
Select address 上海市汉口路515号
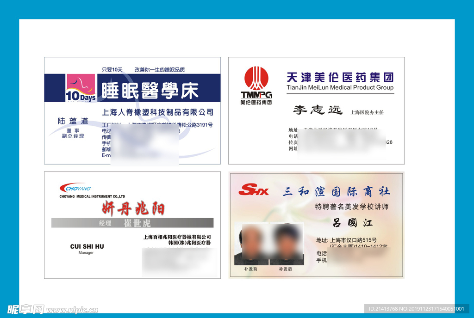(353, 240)
